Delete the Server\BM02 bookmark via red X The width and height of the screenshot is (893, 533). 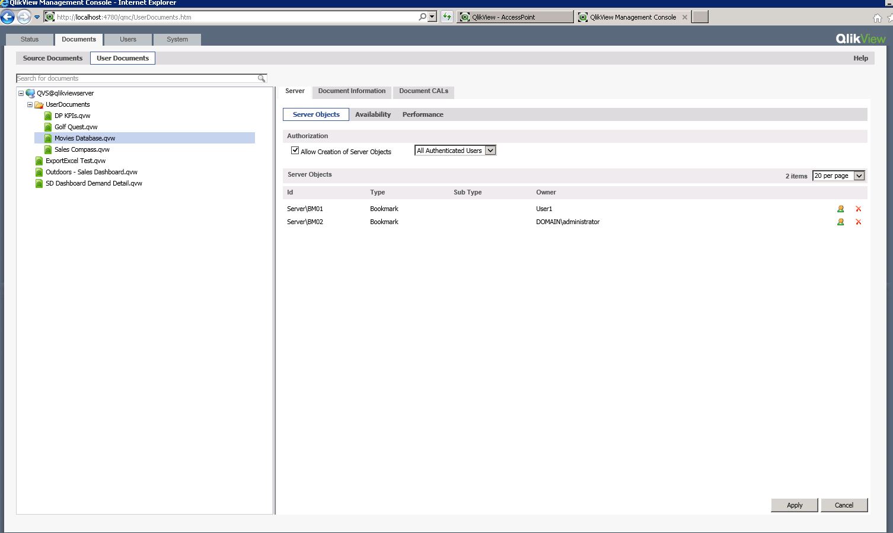(x=858, y=222)
